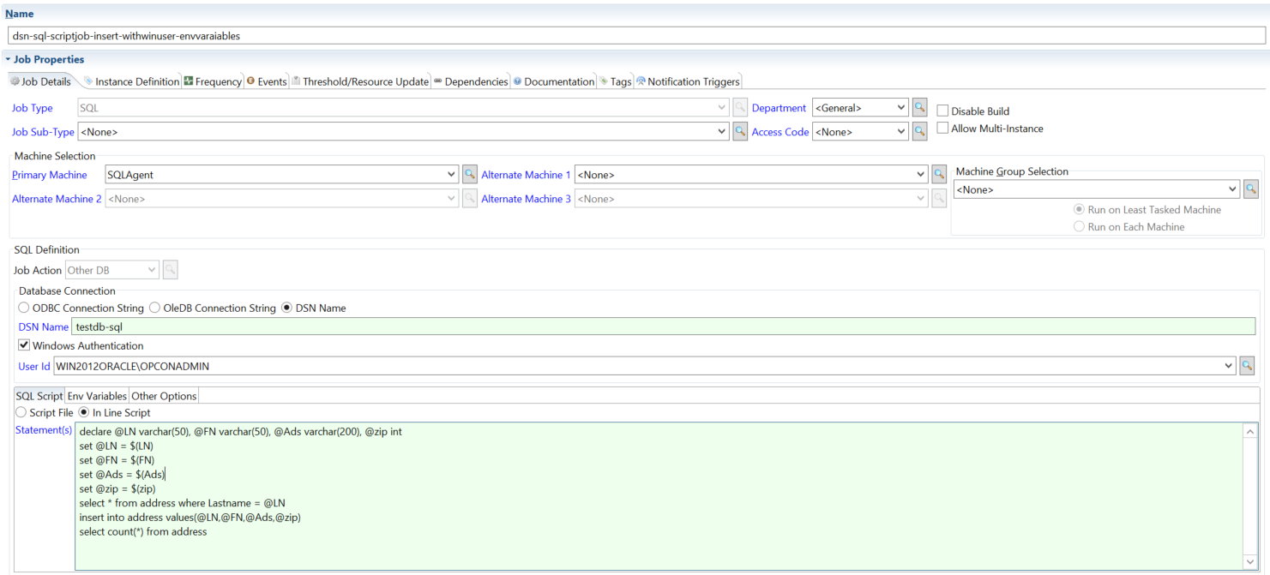Open the Documentation tab

click(x=554, y=81)
